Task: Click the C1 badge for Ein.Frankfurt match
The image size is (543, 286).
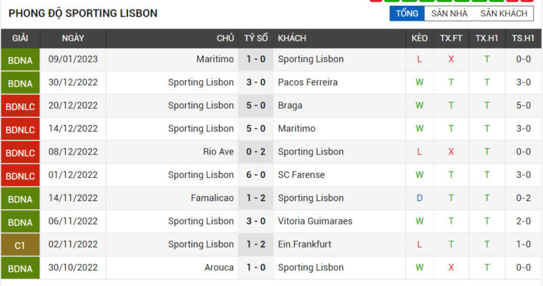Action: 20,245
